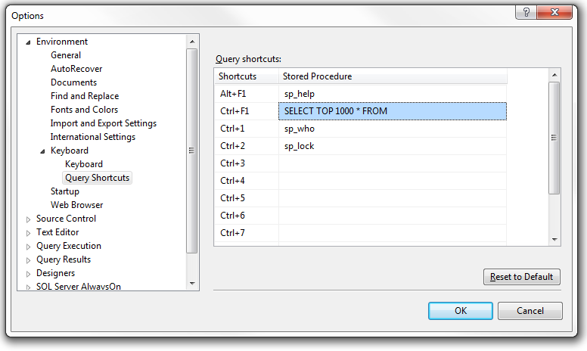Click the SELECT TOP 1000 * FROM cell

(393, 111)
